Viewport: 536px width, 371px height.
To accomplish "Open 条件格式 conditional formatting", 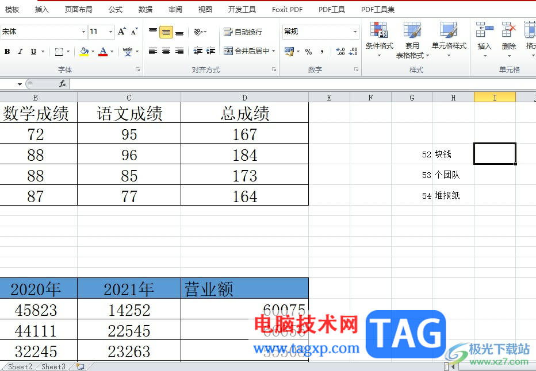I will (380, 39).
